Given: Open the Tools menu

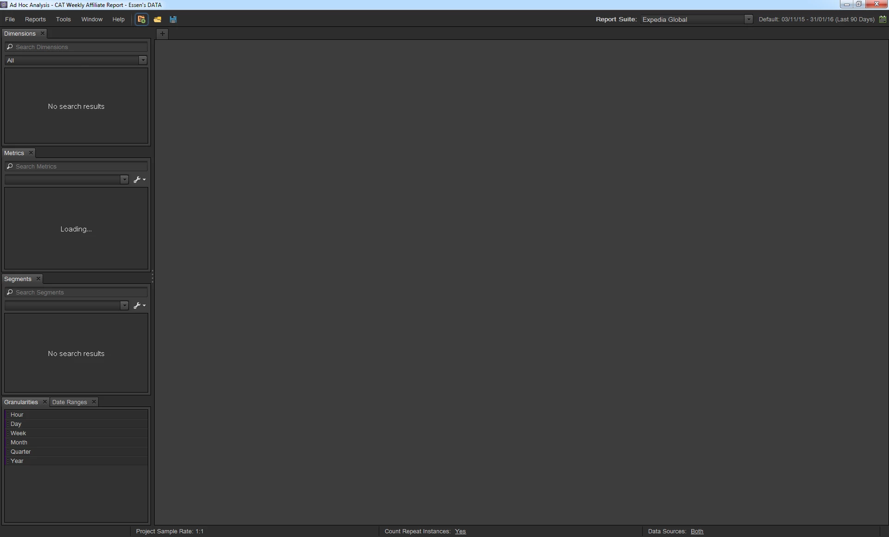Looking at the screenshot, I should pos(63,19).
